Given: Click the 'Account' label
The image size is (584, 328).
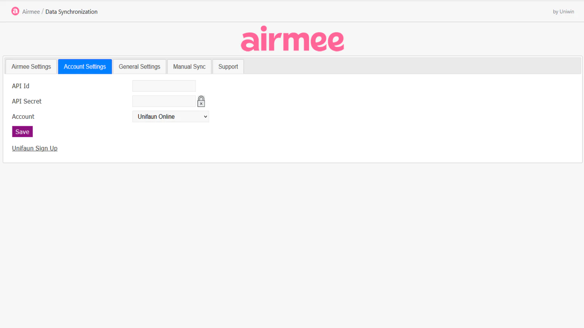Looking at the screenshot, I should coord(23,117).
